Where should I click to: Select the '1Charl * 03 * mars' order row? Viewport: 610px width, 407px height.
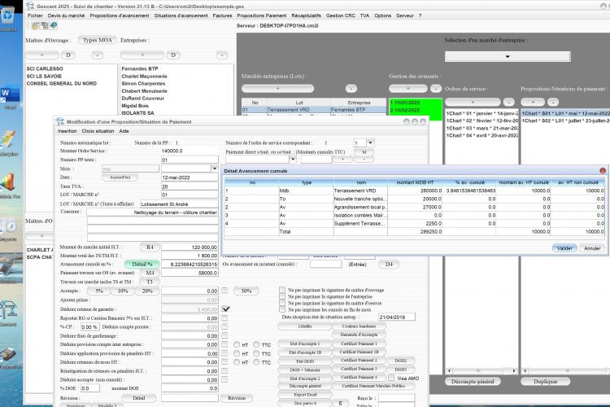tap(482, 128)
